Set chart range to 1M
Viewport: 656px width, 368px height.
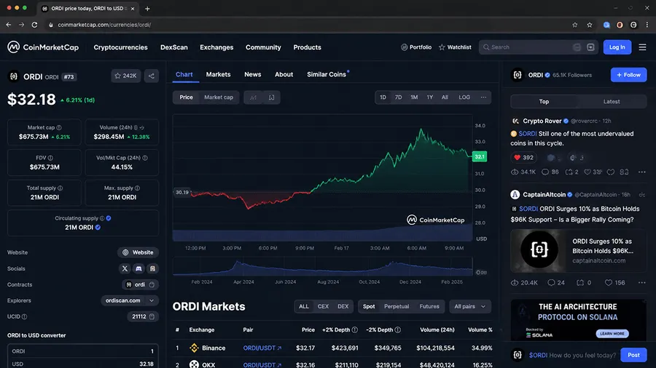point(414,97)
